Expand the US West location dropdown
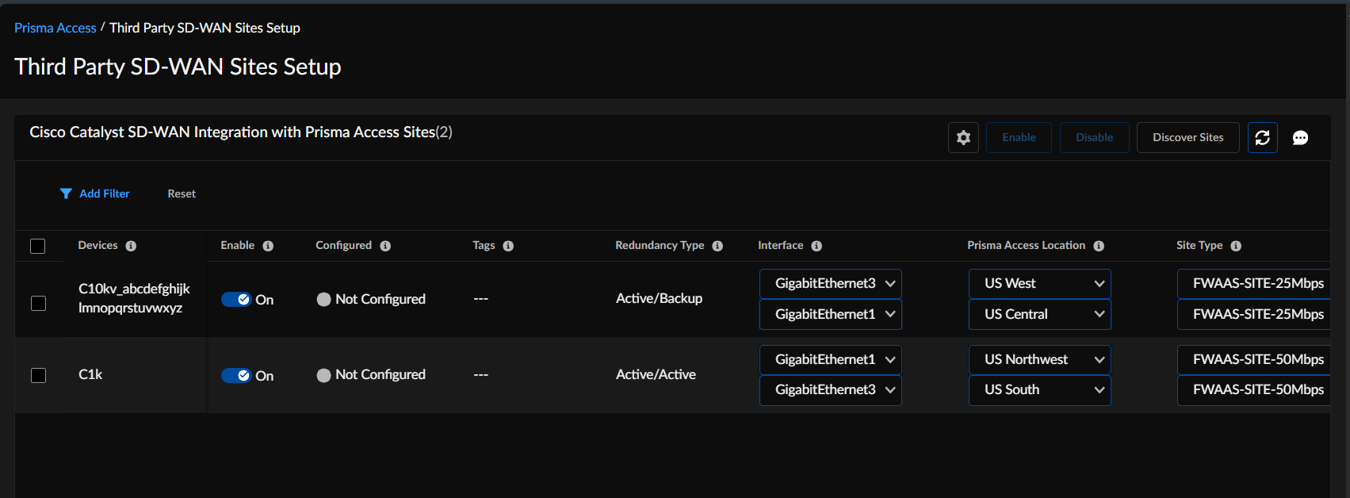 1039,284
